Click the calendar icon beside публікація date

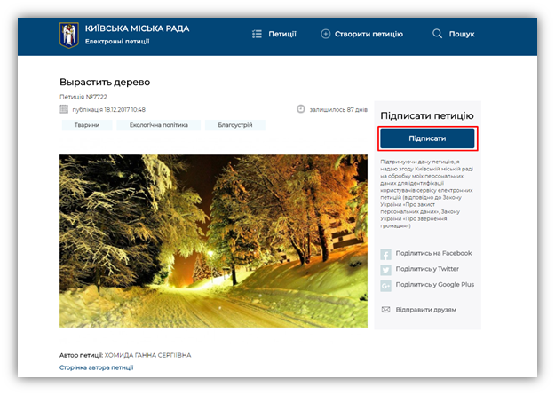pyautogui.click(x=64, y=109)
